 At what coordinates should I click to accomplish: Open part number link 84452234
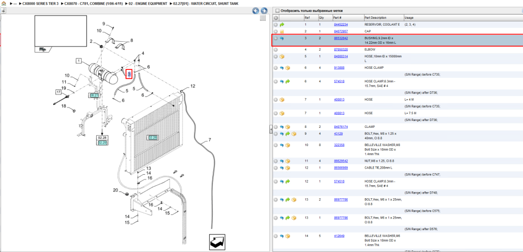click(341, 25)
